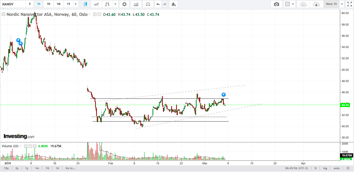Viewport: 354px width, 172px height.
Task: Hide the main Nordic Nanovector series
Action: 95,15
